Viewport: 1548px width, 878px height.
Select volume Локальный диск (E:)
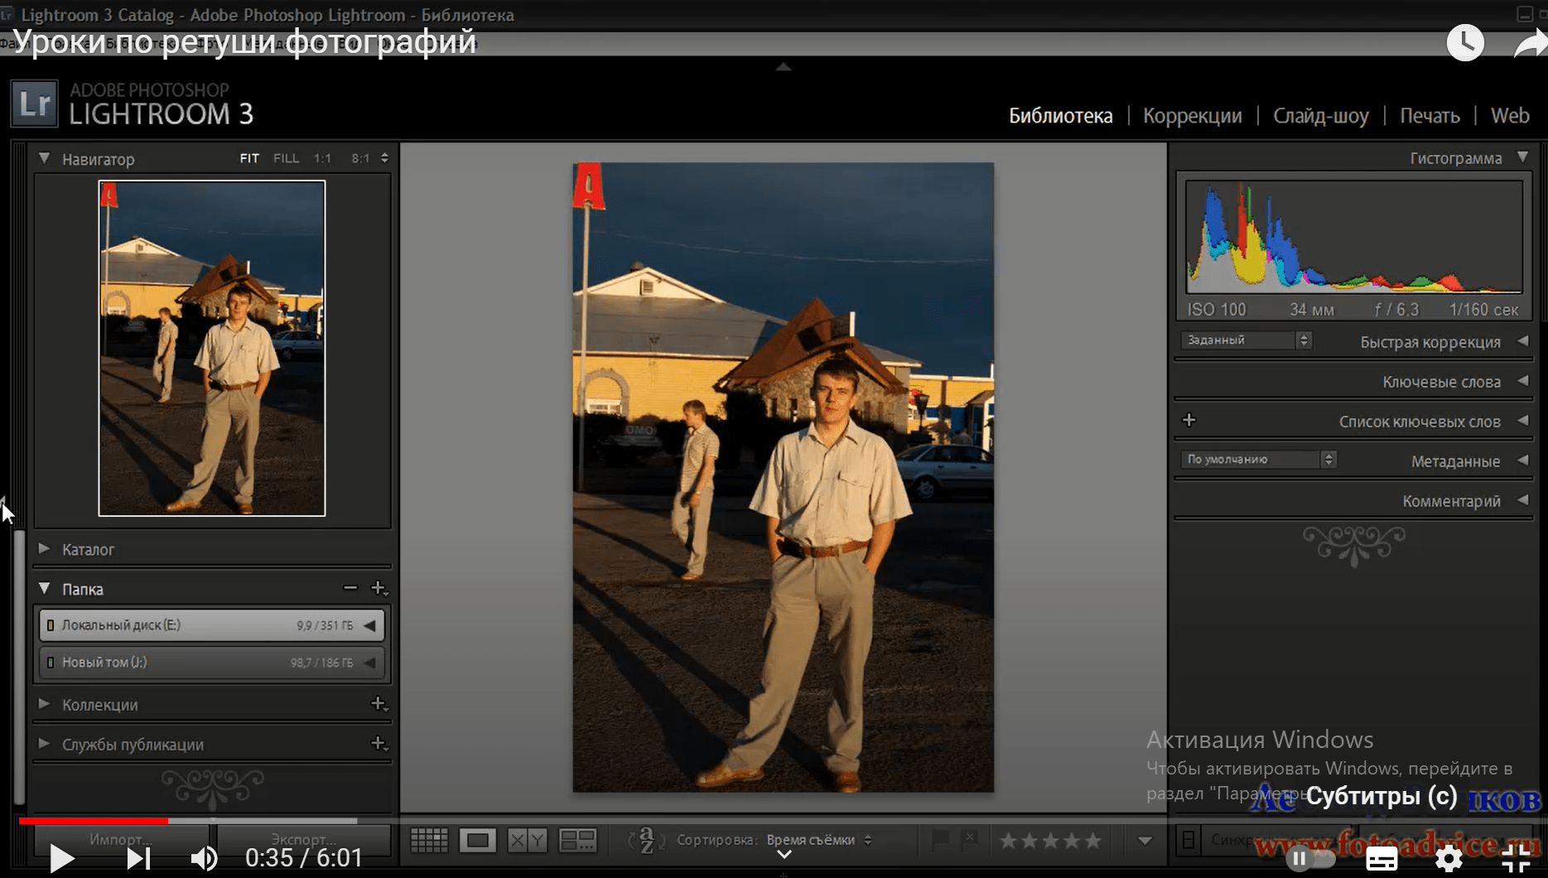pos(211,625)
